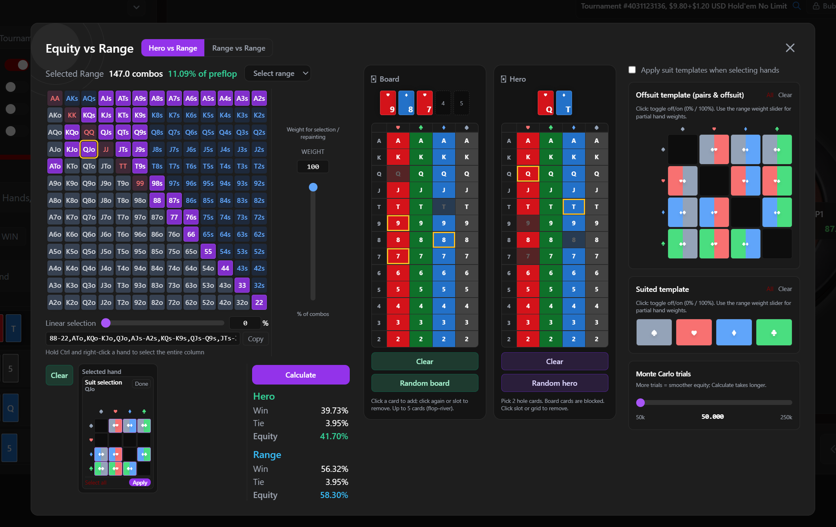This screenshot has height=527, width=836.
Task: Toggle heart-spade combo in offsuit template
Action: click(x=682, y=181)
